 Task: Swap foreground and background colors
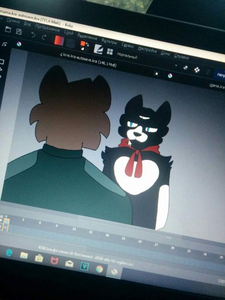(87, 45)
